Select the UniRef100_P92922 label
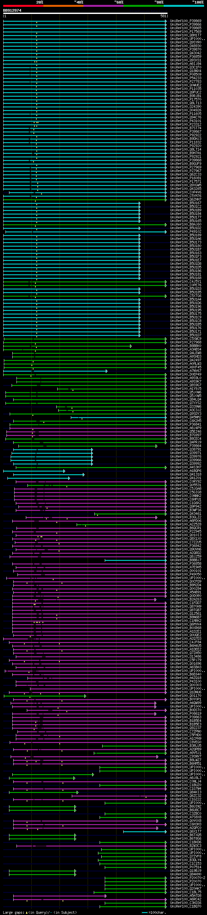Image resolution: width=207 pixels, height=915 pixels. click(186, 135)
